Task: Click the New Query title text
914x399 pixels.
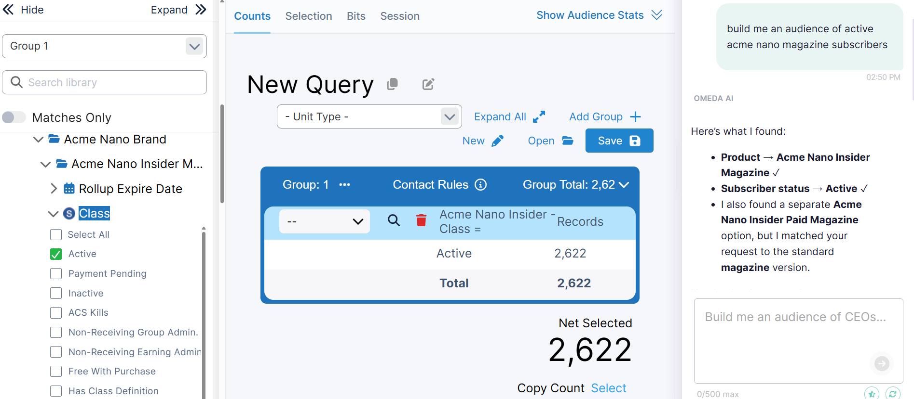Action: (x=310, y=85)
